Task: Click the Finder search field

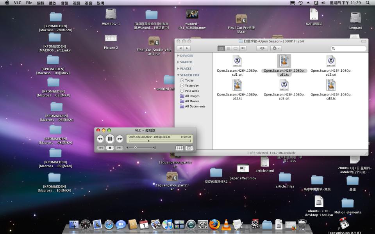Action: [x=350, y=48]
